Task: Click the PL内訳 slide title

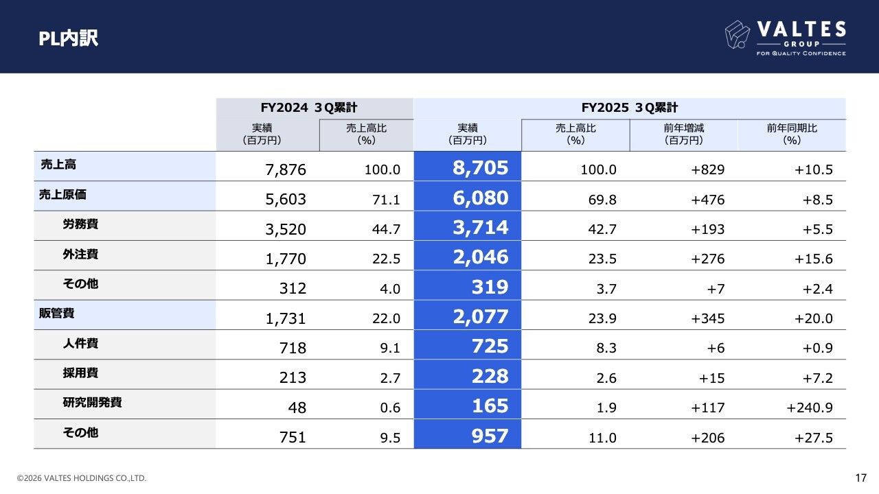Action: click(69, 38)
